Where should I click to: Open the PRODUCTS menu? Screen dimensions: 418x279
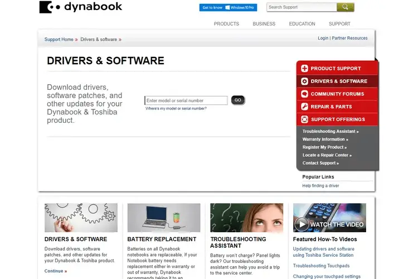226,24
